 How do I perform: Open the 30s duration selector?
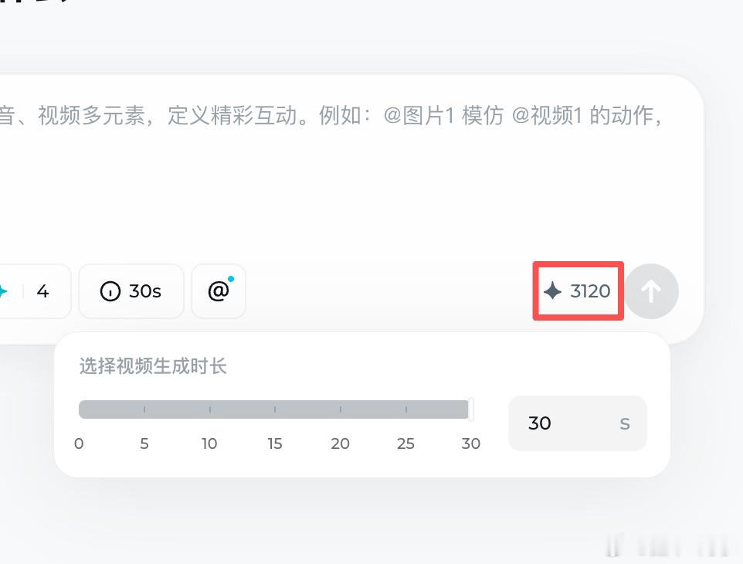(x=131, y=291)
